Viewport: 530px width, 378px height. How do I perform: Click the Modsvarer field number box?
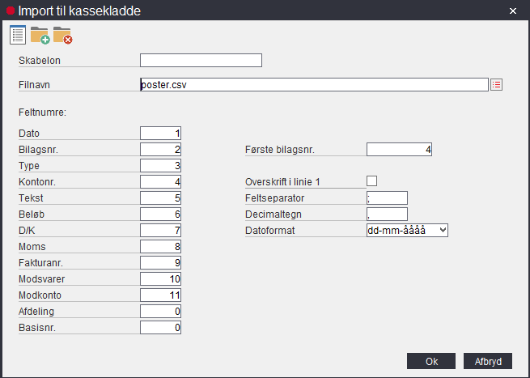coord(160,279)
